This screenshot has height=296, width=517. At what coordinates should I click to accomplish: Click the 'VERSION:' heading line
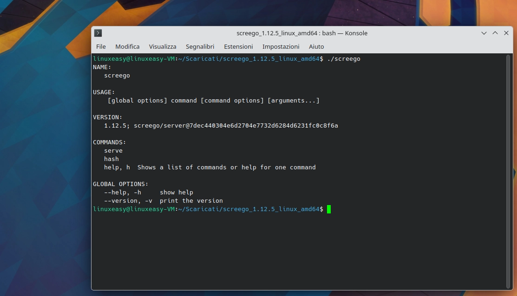pyautogui.click(x=107, y=117)
